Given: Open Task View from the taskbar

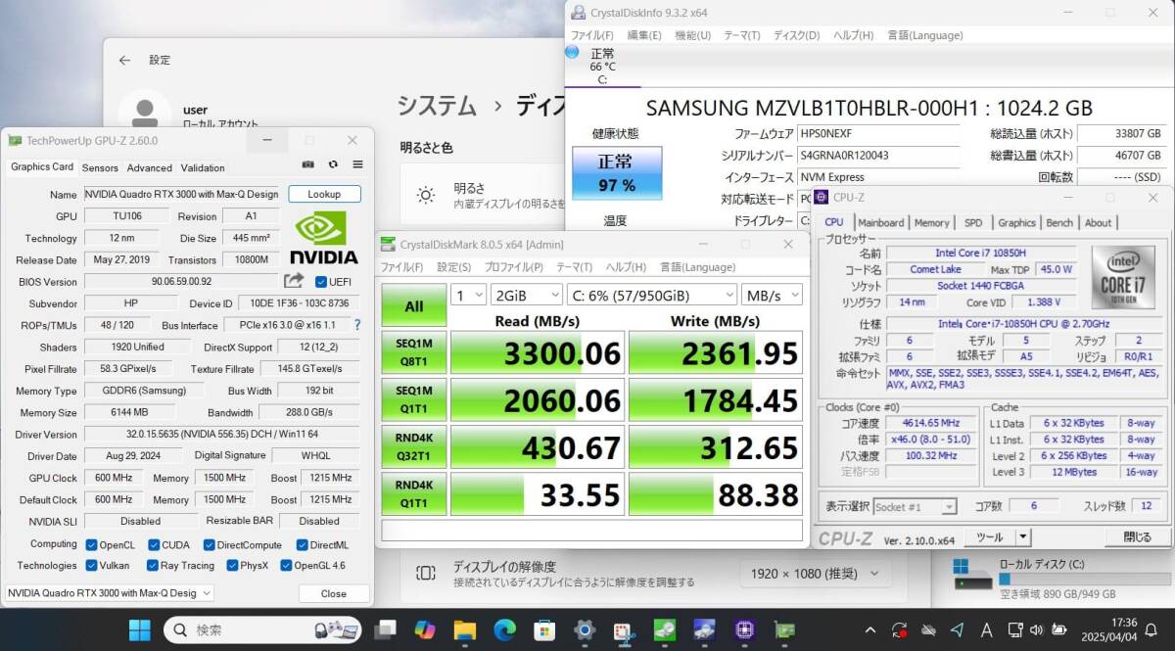Looking at the screenshot, I should coord(385,628).
